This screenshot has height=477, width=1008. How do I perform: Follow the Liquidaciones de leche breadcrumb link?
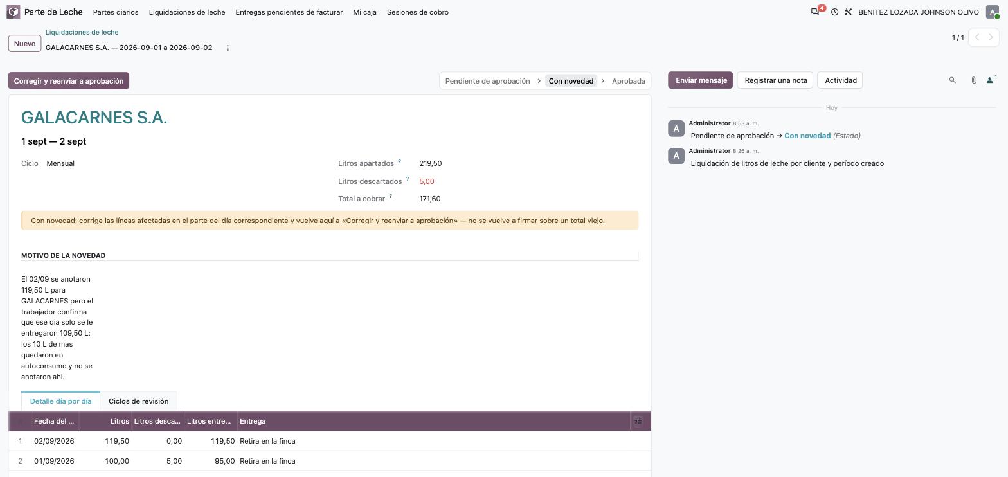82,32
